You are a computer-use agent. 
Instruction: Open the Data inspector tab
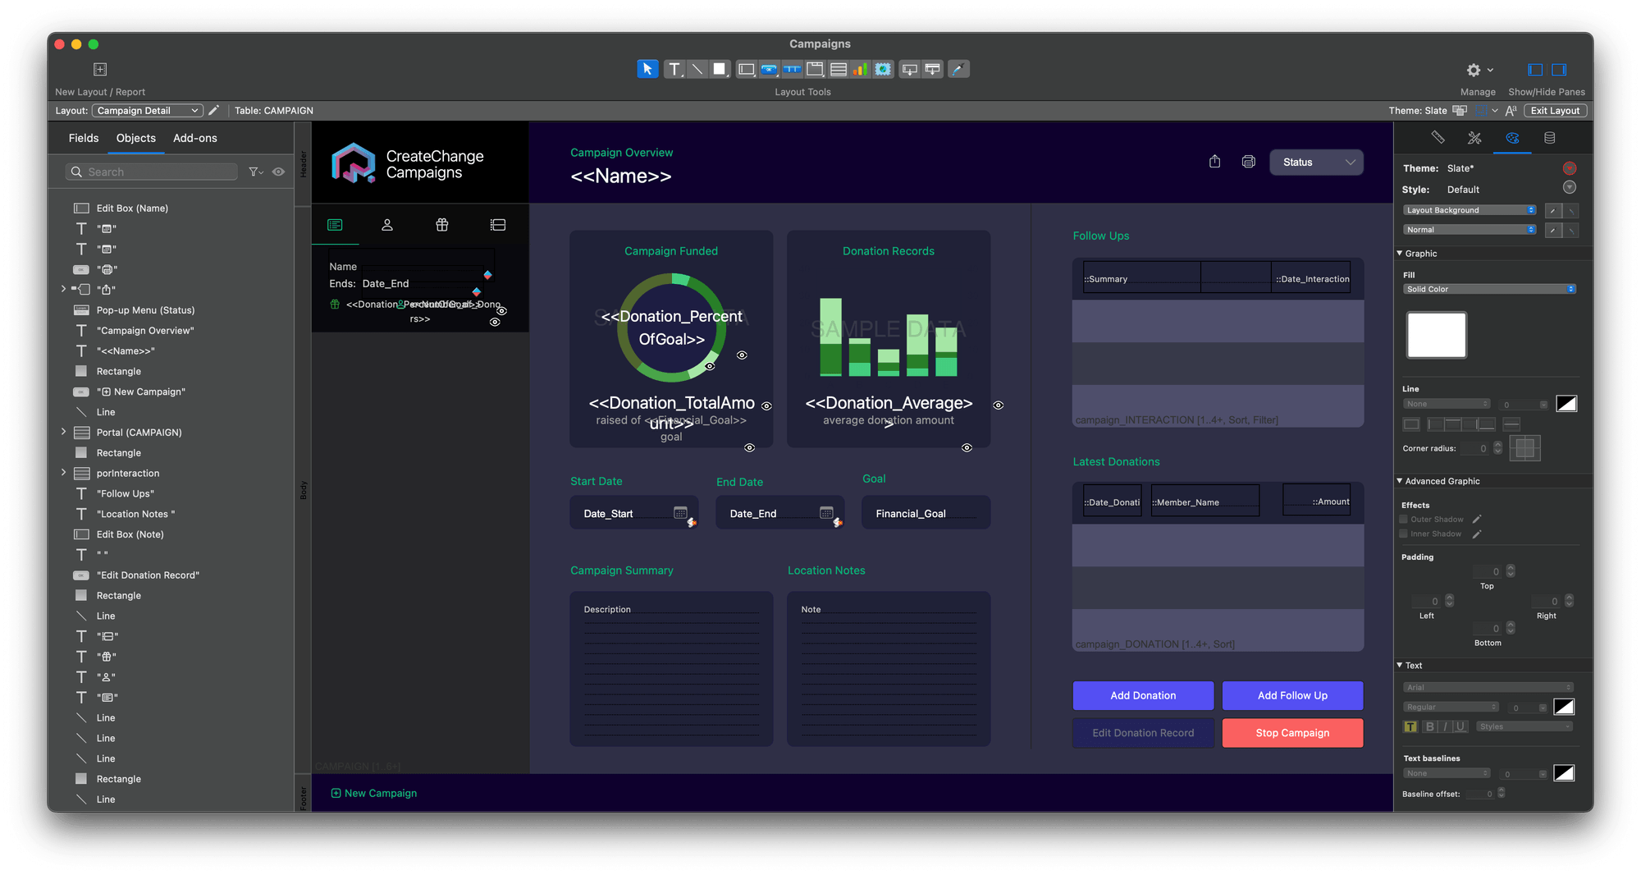[1549, 139]
